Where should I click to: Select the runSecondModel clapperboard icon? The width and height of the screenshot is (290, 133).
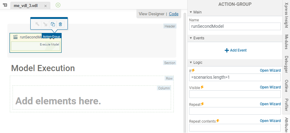(15, 37)
